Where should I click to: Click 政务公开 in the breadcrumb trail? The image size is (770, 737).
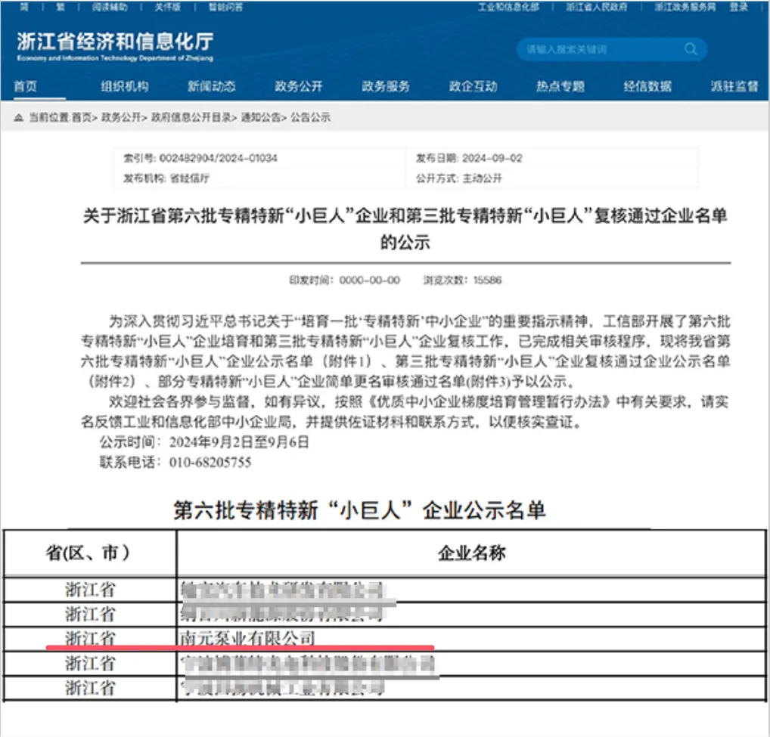[x=121, y=118]
